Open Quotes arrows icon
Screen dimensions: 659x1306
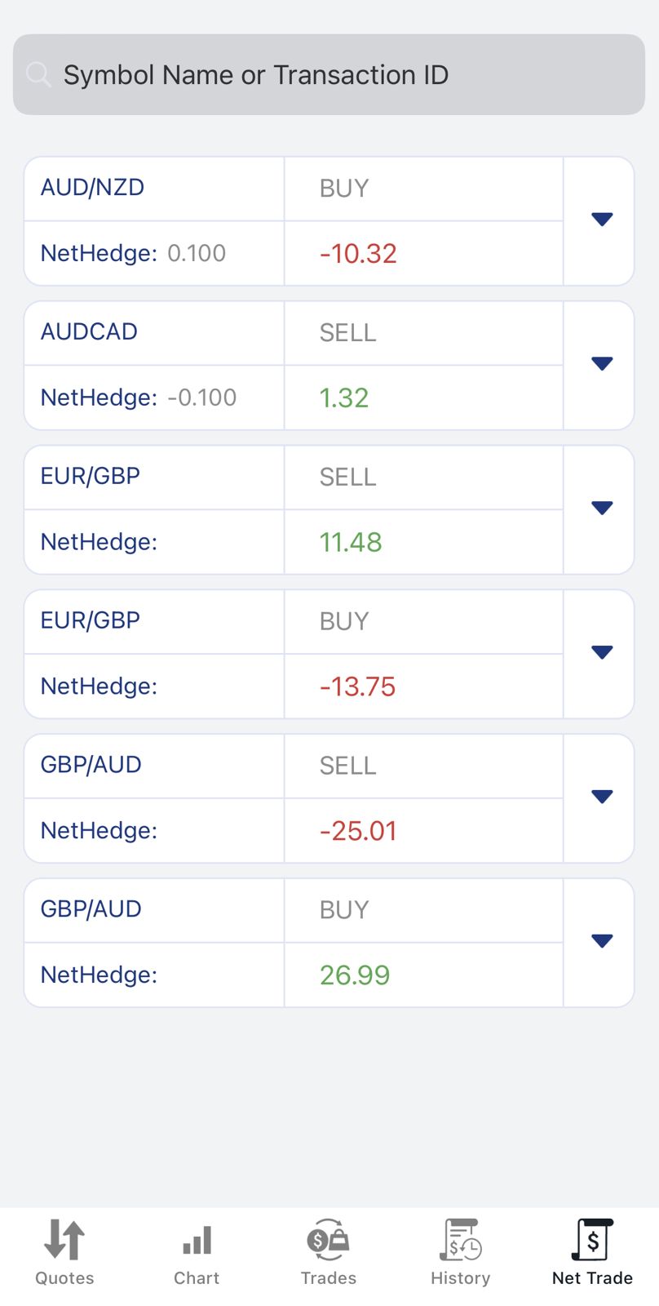tap(64, 1240)
